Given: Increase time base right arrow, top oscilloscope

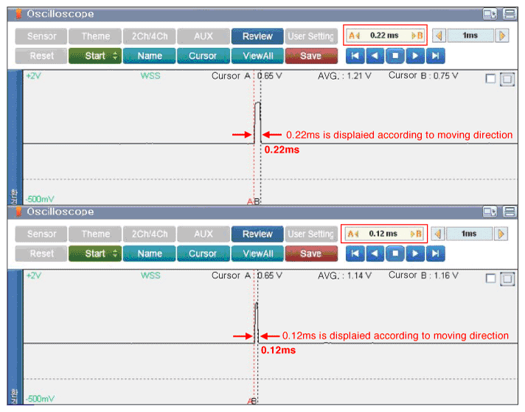Looking at the screenshot, I should [x=502, y=35].
